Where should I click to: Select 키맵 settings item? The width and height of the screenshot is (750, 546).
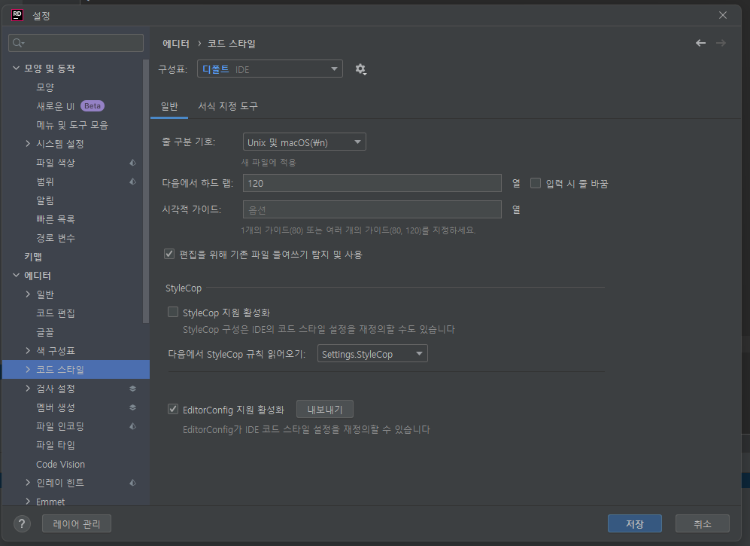[x=33, y=257]
